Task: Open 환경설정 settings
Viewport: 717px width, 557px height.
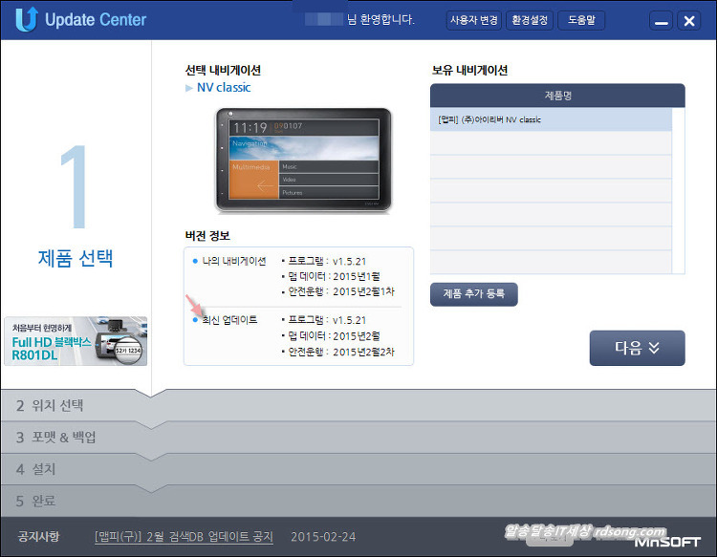Action: pyautogui.click(x=530, y=21)
